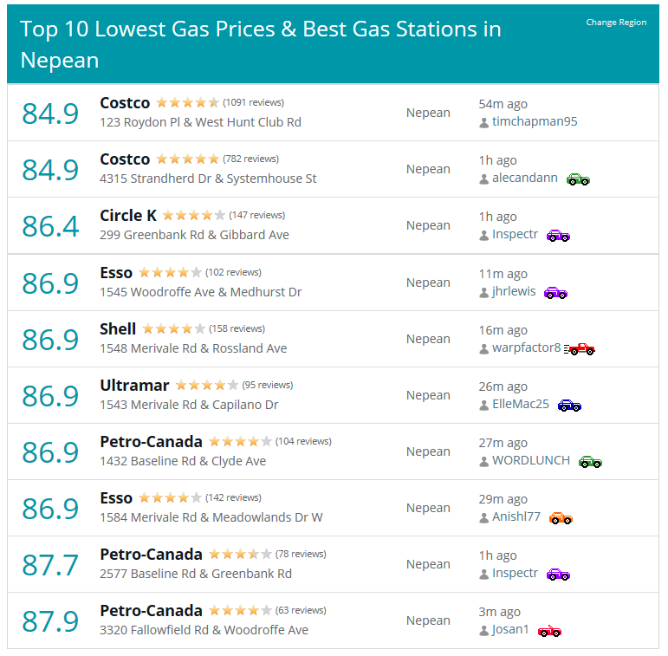Click the 87.7 price at Petro-Canada
This screenshot has height=656, width=668.
[x=50, y=565]
